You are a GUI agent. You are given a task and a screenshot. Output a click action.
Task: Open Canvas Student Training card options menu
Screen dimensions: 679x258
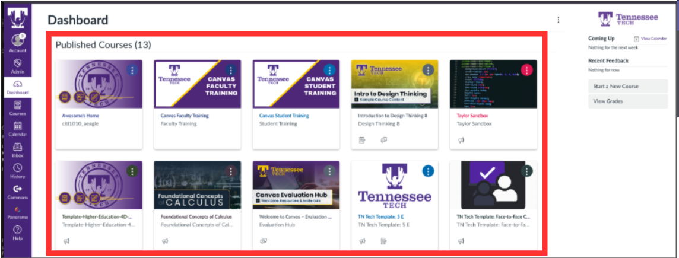[329, 70]
